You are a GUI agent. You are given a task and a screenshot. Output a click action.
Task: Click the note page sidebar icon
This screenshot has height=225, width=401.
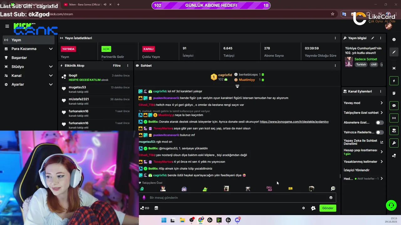pyautogui.click(x=394, y=93)
